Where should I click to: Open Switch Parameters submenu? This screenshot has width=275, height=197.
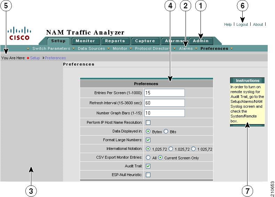point(51,48)
